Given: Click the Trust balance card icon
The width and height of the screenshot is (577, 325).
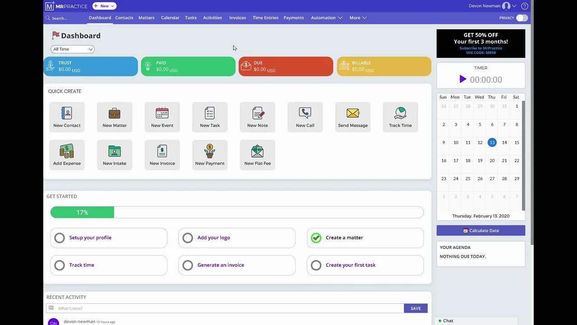Looking at the screenshot, I should point(50,66).
